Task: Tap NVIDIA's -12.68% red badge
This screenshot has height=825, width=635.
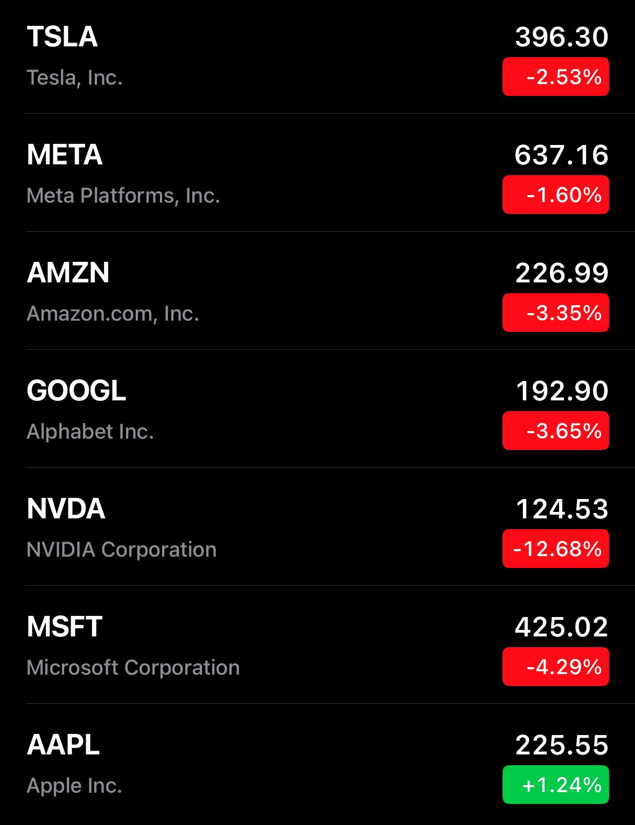Action: click(x=555, y=549)
